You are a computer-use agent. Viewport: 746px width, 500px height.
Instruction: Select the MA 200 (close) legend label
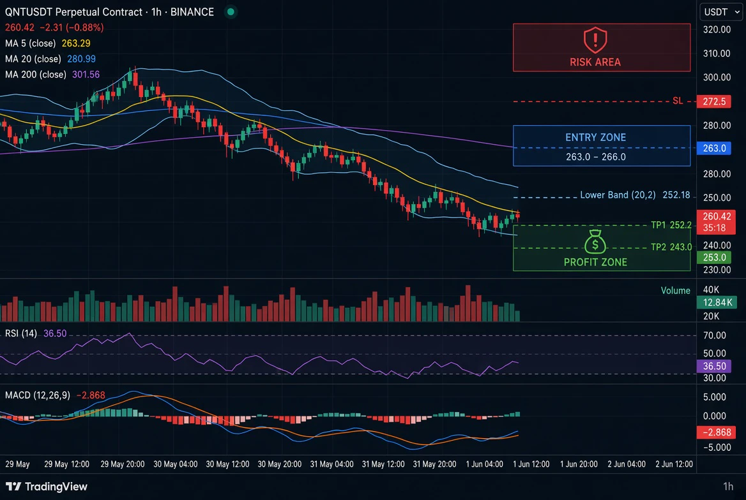36,75
